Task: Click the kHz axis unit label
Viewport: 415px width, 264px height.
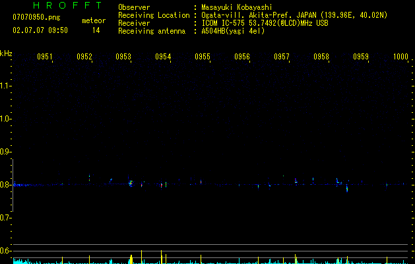Action: [x=6, y=53]
